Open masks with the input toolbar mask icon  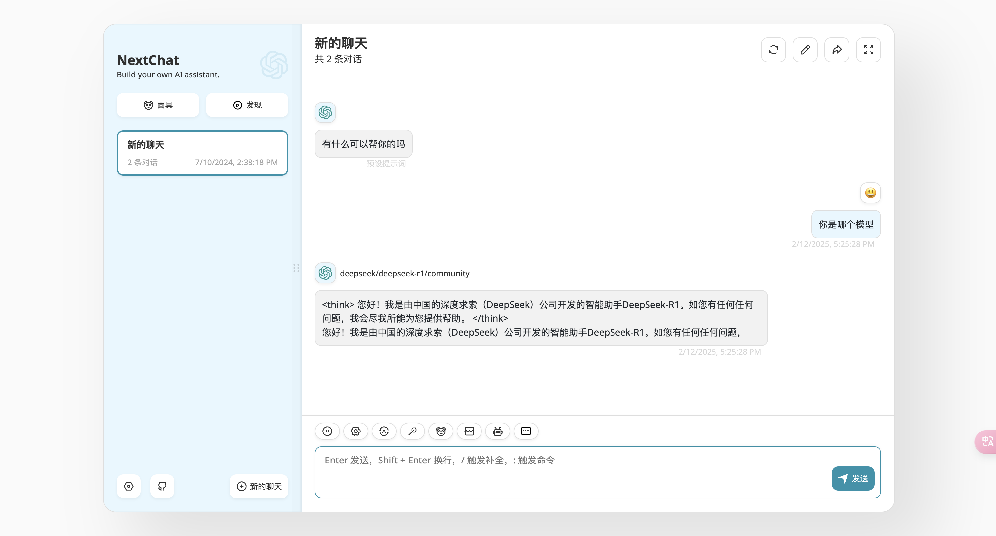point(441,431)
